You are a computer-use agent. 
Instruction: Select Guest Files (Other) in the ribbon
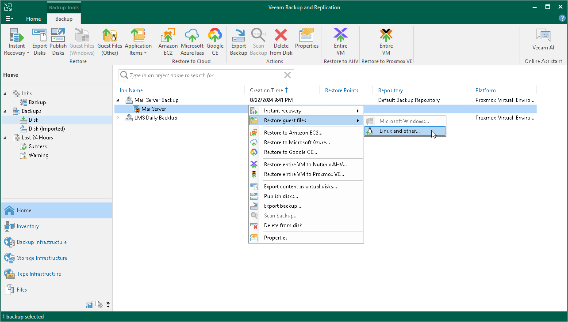click(110, 42)
